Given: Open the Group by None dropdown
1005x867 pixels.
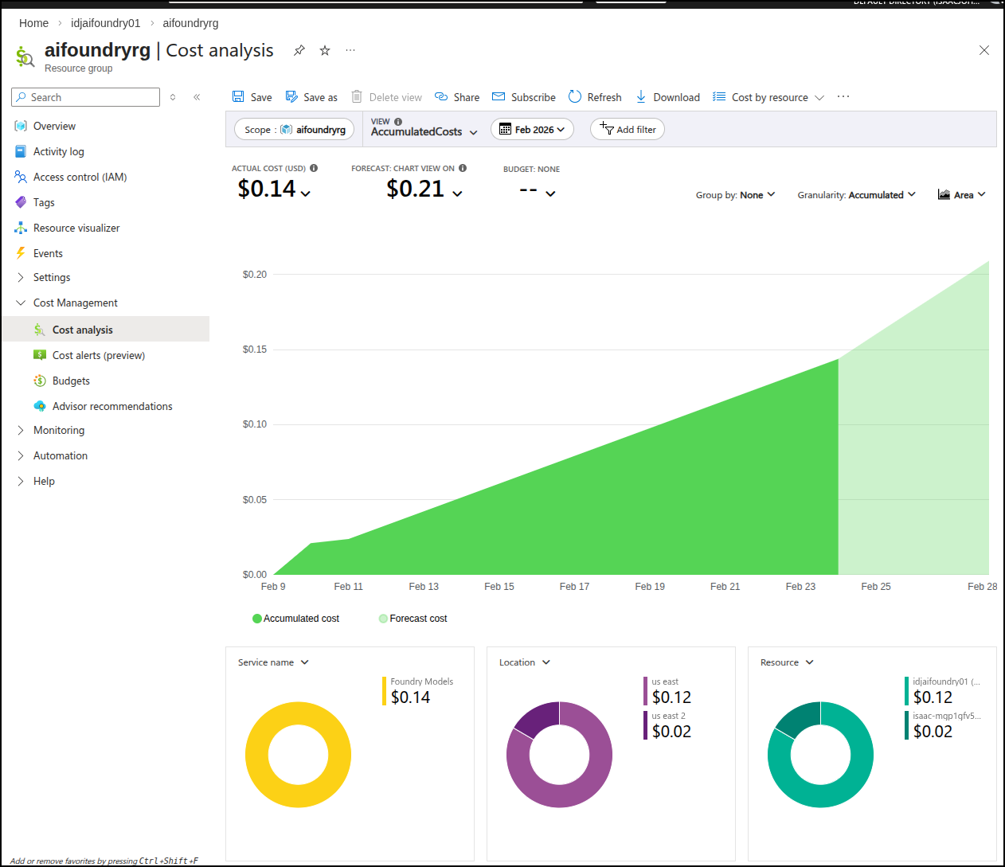Looking at the screenshot, I should click(735, 195).
